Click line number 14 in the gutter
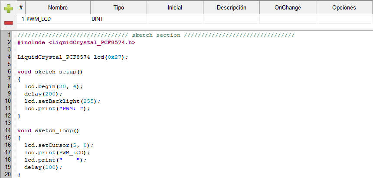The image size is (373, 178). (8, 130)
